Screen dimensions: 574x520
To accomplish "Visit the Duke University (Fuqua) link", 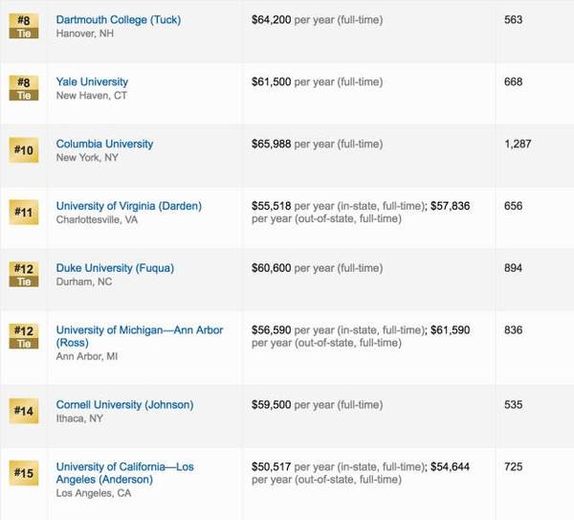I will [115, 268].
